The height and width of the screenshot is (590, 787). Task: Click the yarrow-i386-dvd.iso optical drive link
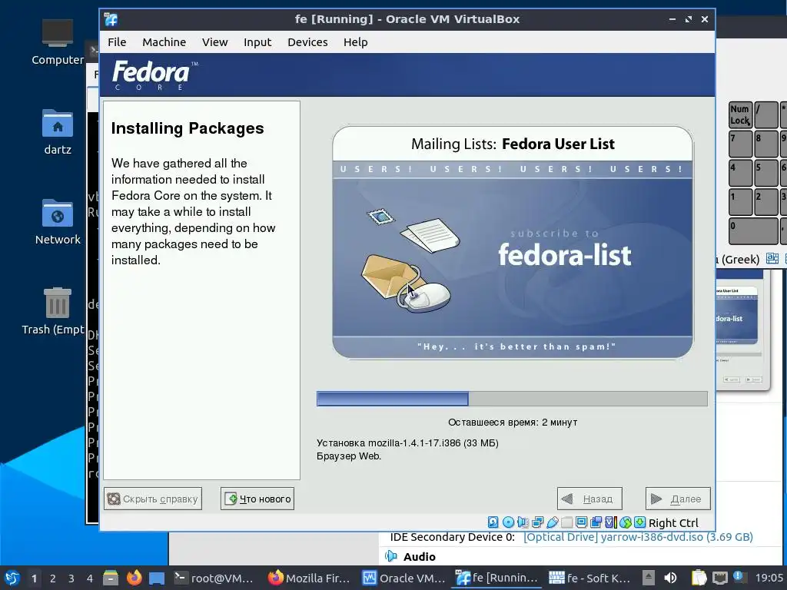pyautogui.click(x=638, y=537)
